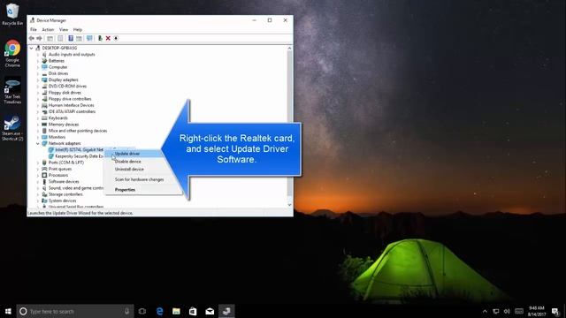The image size is (566, 318).
Task: Open Mail app from taskbar
Action: coord(210,311)
